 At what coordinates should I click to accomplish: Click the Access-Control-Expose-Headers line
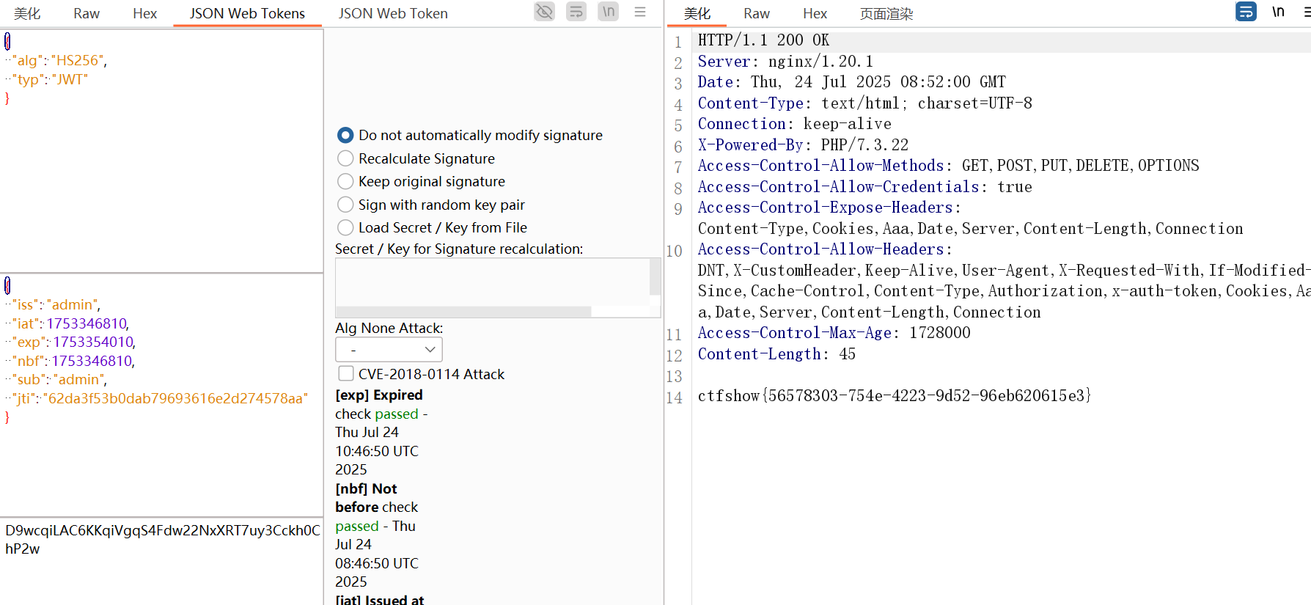tap(829, 208)
